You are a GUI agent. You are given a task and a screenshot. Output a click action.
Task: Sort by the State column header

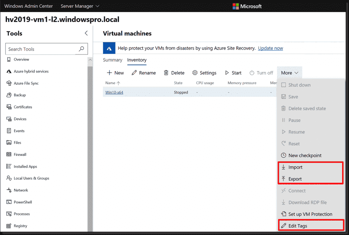coord(178,83)
